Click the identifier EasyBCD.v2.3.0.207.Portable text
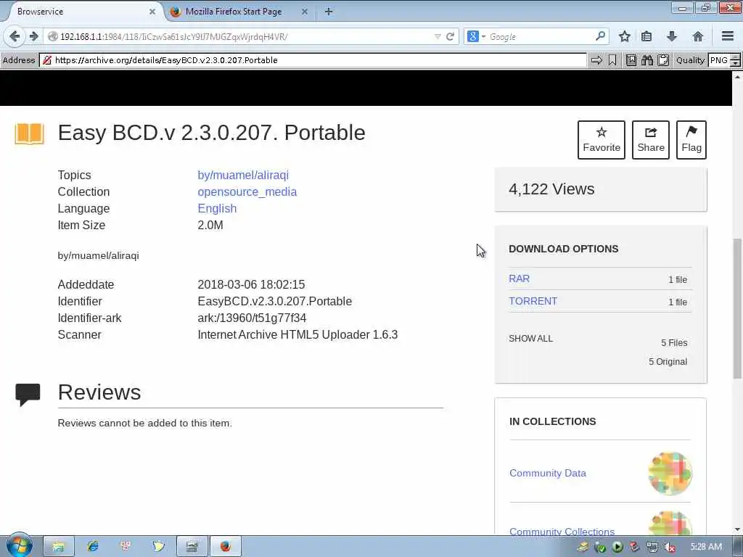The width and height of the screenshot is (743, 557). click(x=274, y=301)
